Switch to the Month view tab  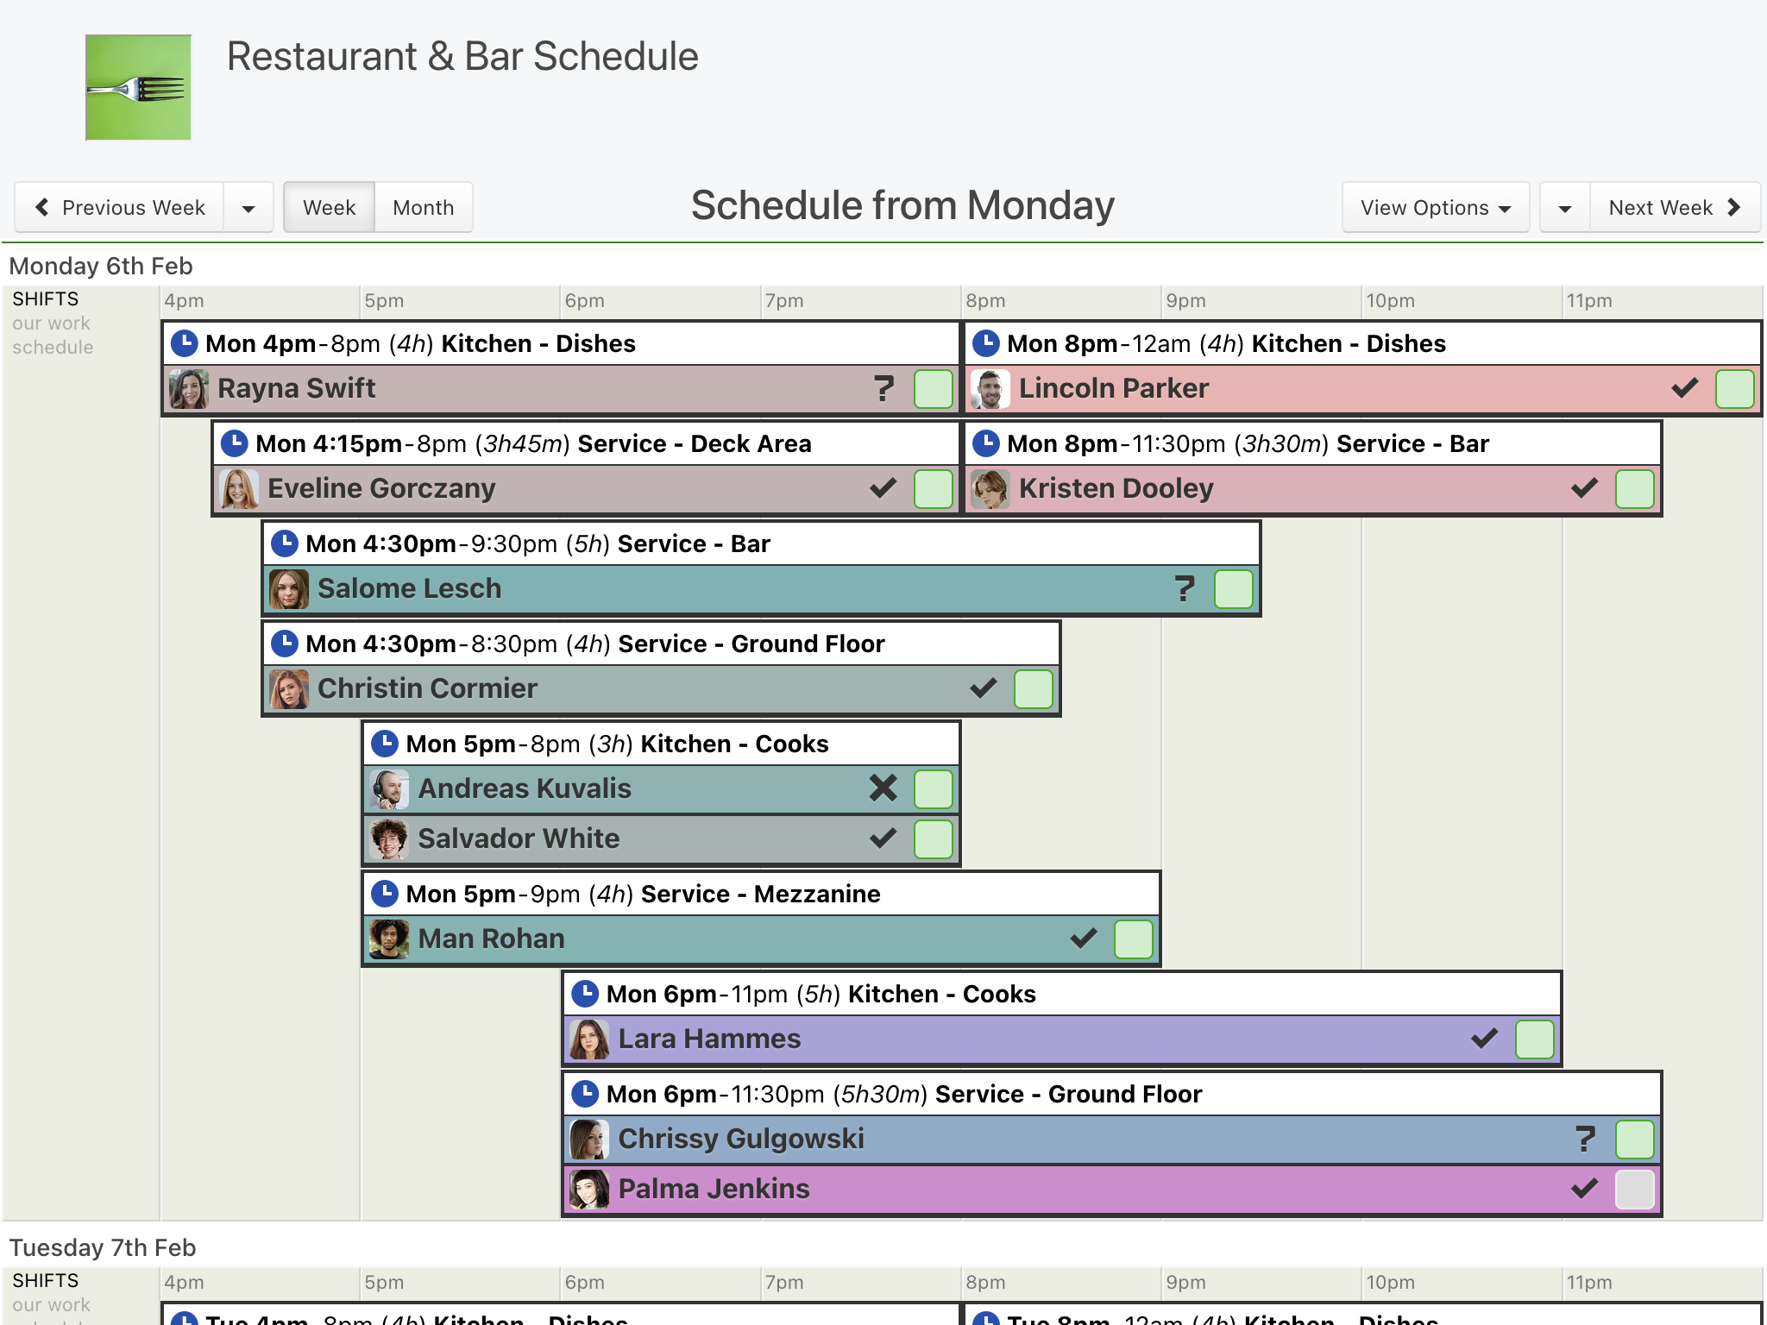[x=424, y=207]
